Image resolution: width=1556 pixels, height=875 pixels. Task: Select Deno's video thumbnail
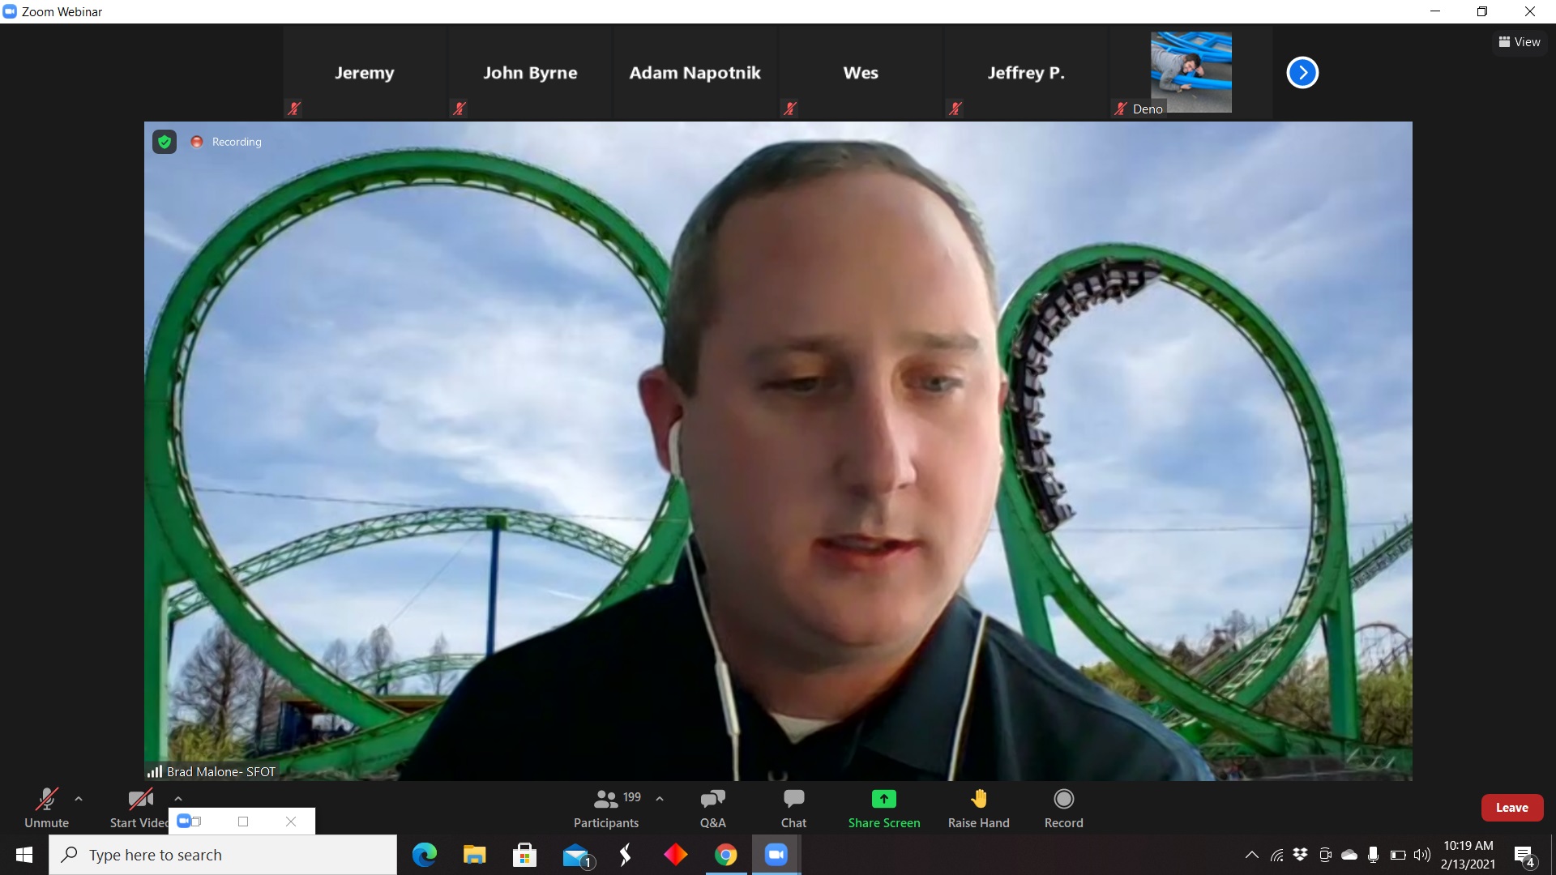coord(1191,73)
